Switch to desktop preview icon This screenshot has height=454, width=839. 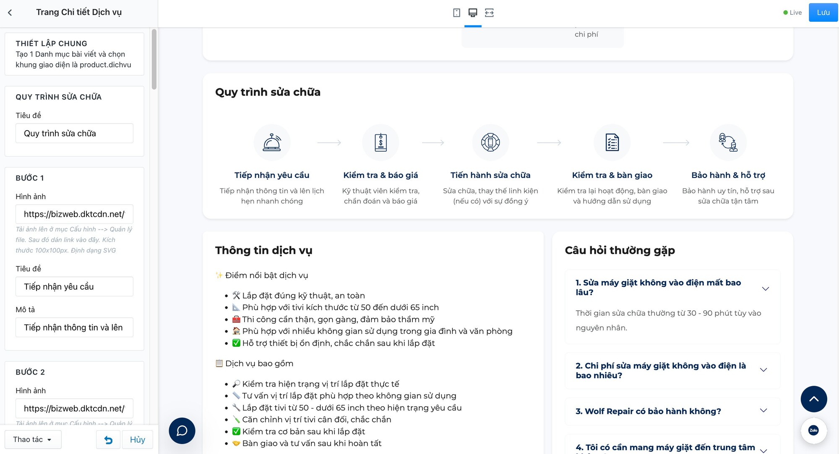(x=473, y=13)
